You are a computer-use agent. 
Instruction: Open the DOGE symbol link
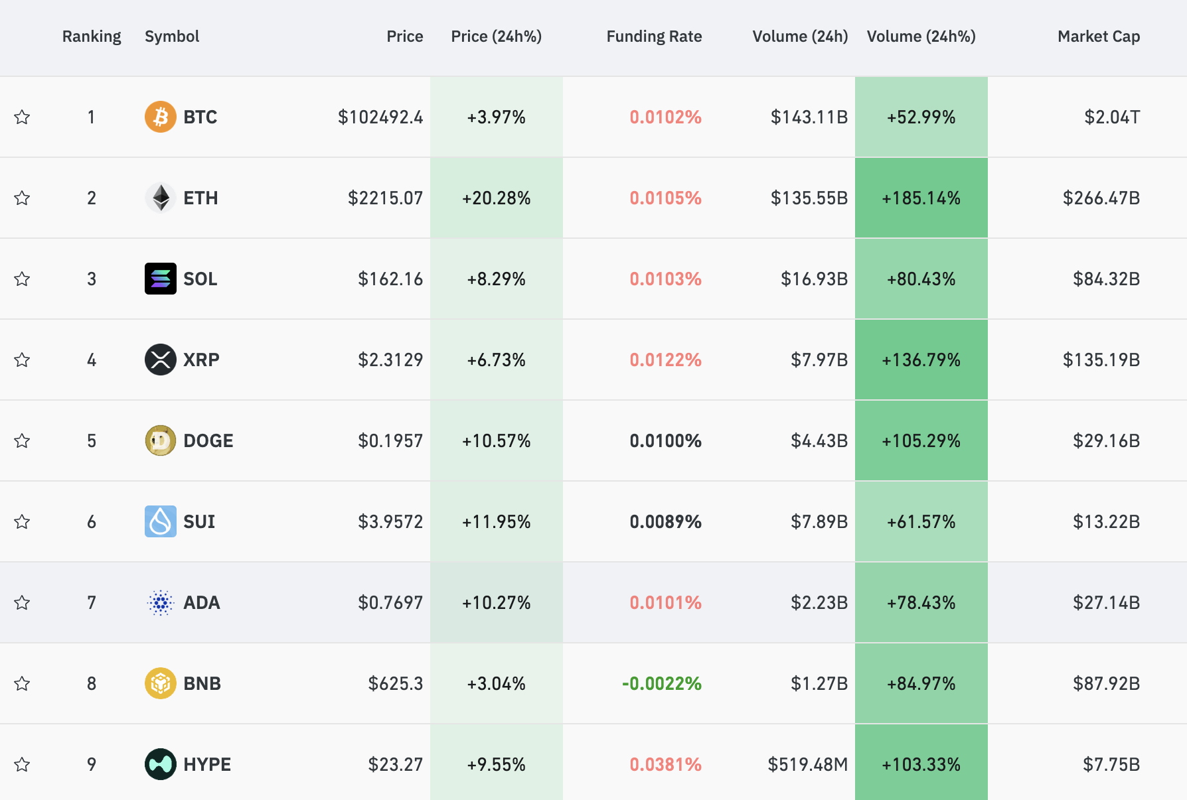[208, 440]
